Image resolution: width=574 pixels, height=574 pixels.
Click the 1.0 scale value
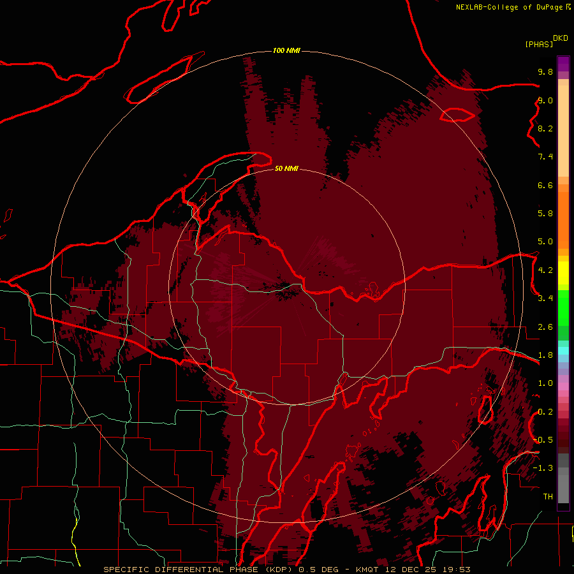pyautogui.click(x=545, y=383)
